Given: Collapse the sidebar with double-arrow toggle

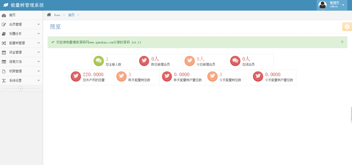Looking at the screenshot, I should pos(21,88).
